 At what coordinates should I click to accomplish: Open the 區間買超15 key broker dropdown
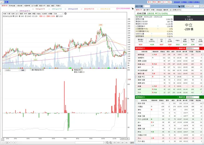[192, 48]
